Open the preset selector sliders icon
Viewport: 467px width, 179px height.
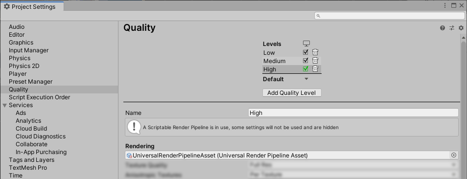click(x=452, y=28)
